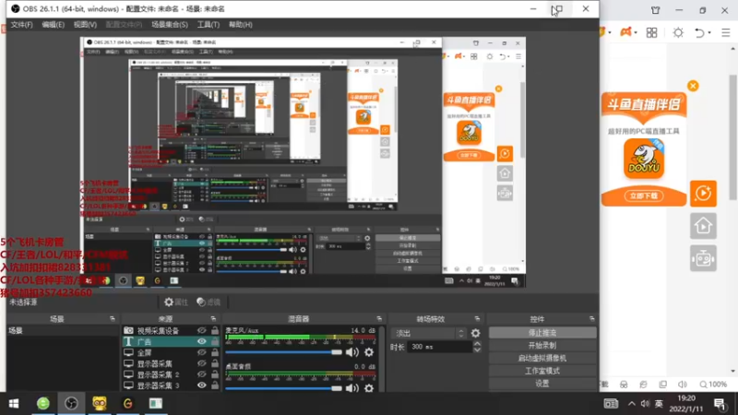Click the 开始录制 button
The height and width of the screenshot is (415, 738).
[x=542, y=345]
